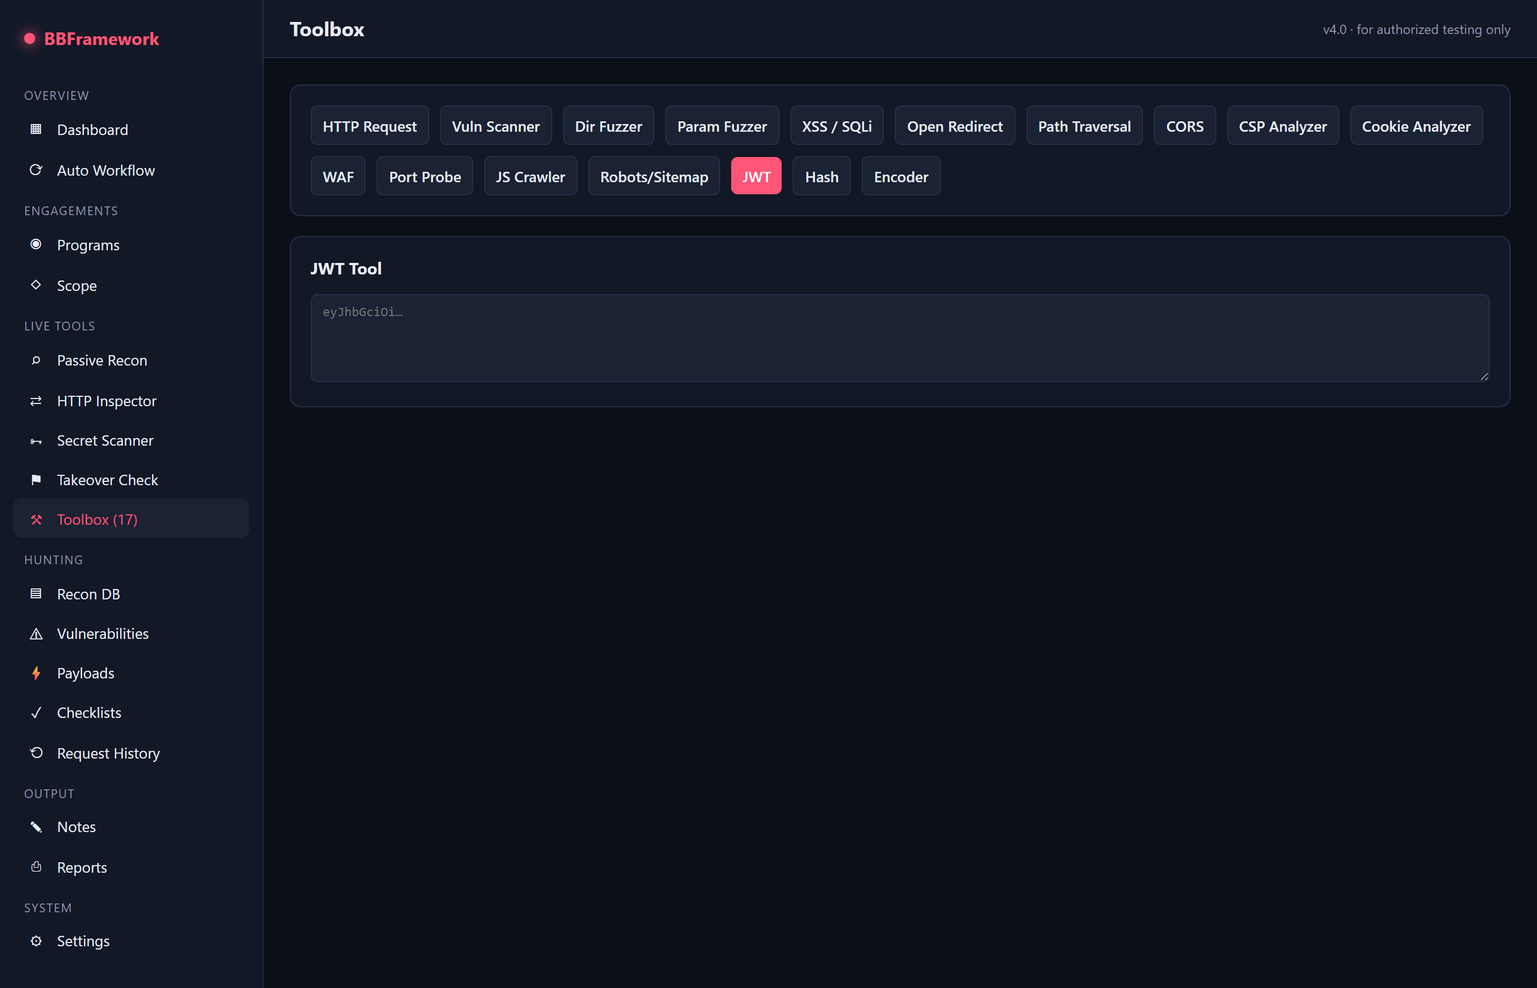Click the Payloads lightning bolt icon
1537x988 pixels.
click(36, 673)
